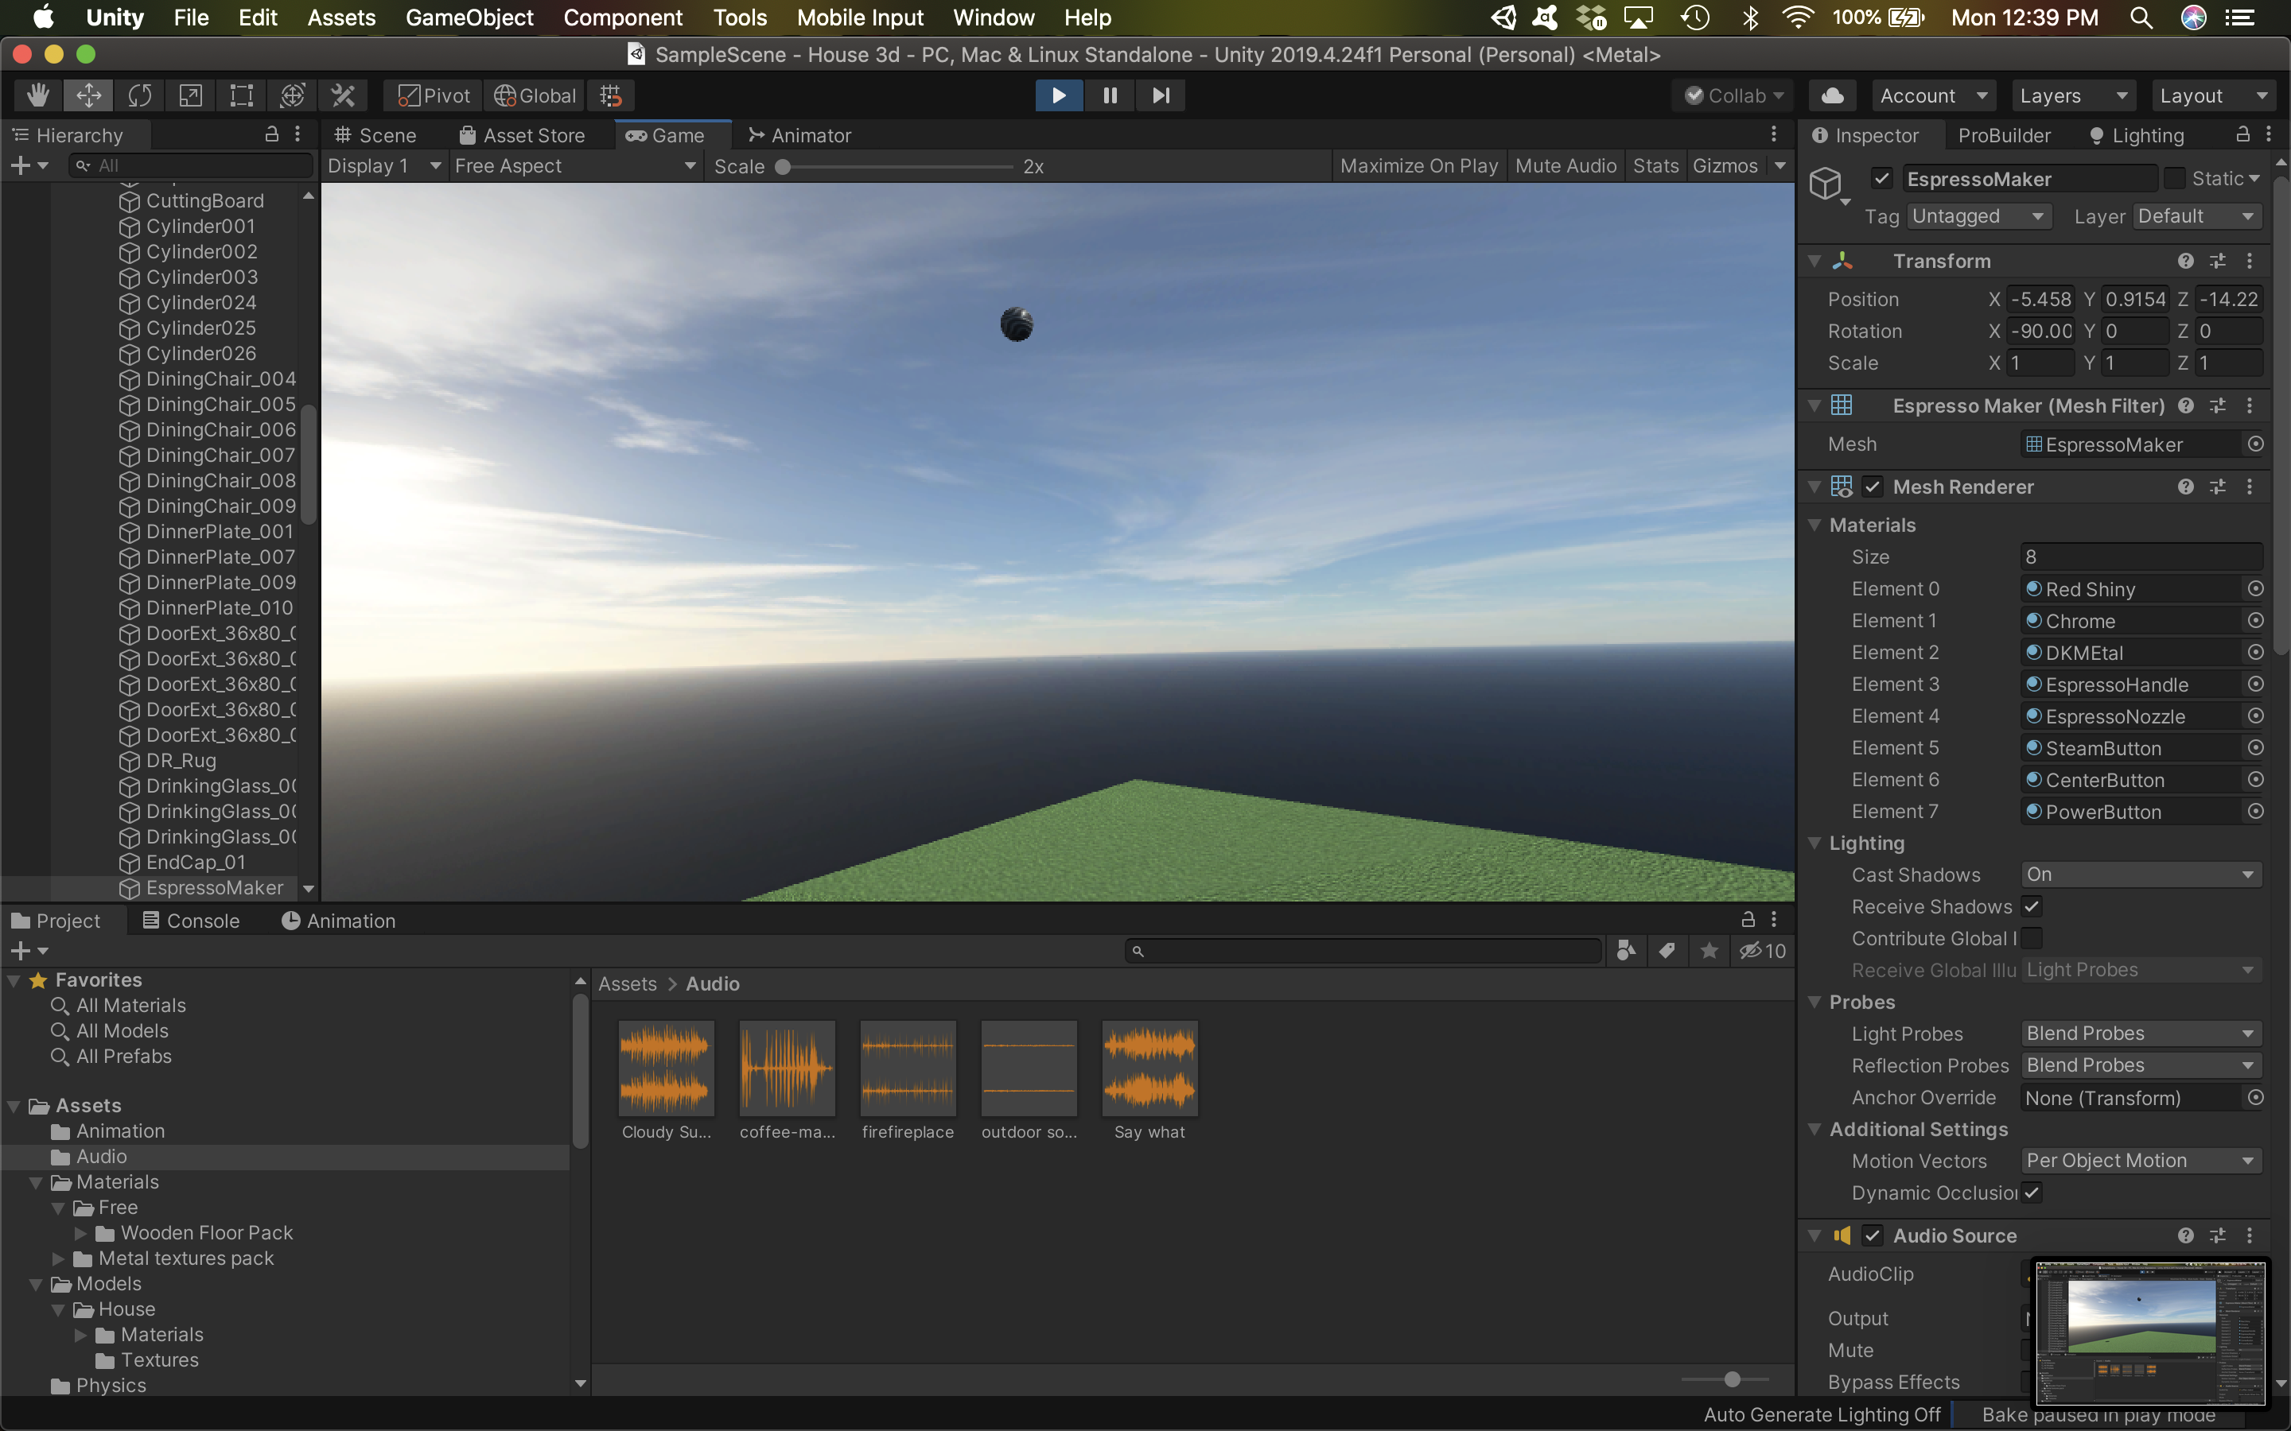
Task: Open Layer Default dropdown
Action: click(2197, 215)
